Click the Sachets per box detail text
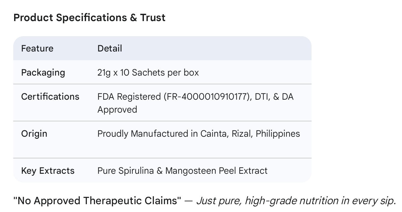The image size is (402, 212). click(165, 73)
